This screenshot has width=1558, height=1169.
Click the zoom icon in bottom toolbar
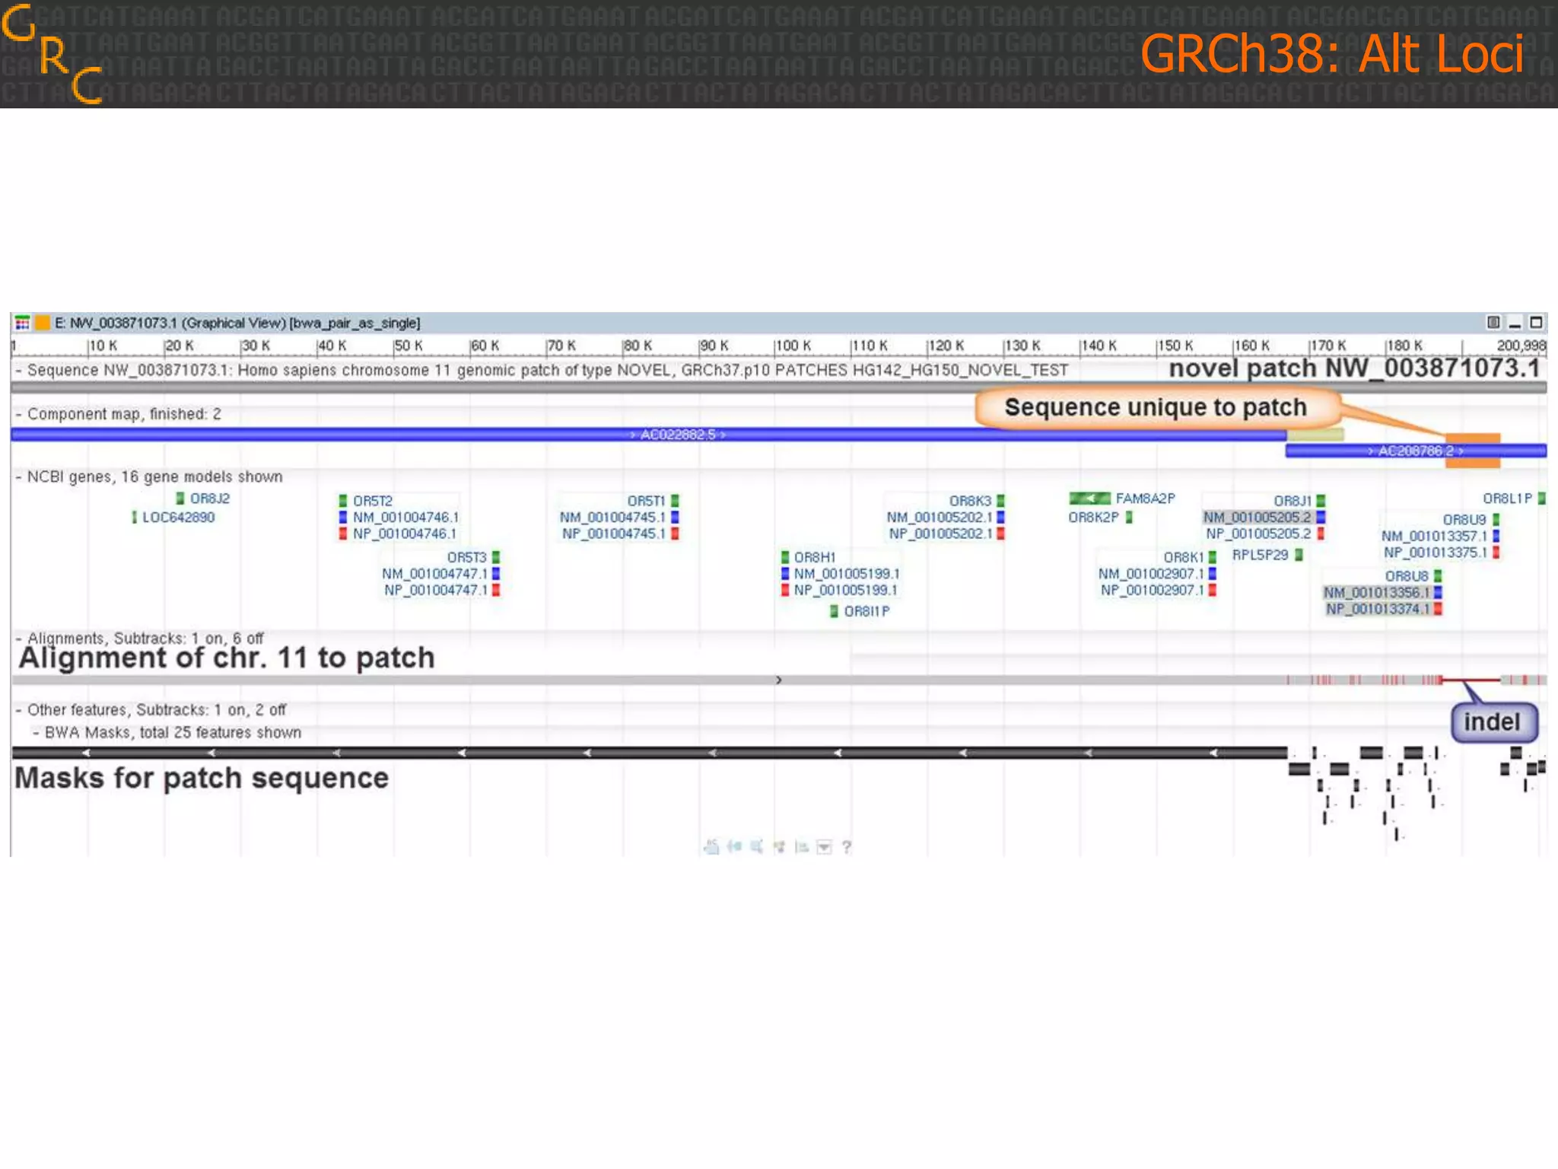757,846
